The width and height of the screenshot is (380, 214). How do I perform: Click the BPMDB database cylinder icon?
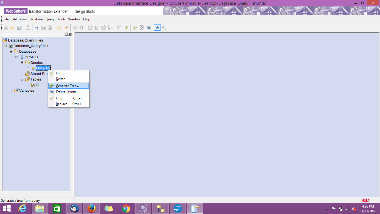pyautogui.click(x=22, y=57)
